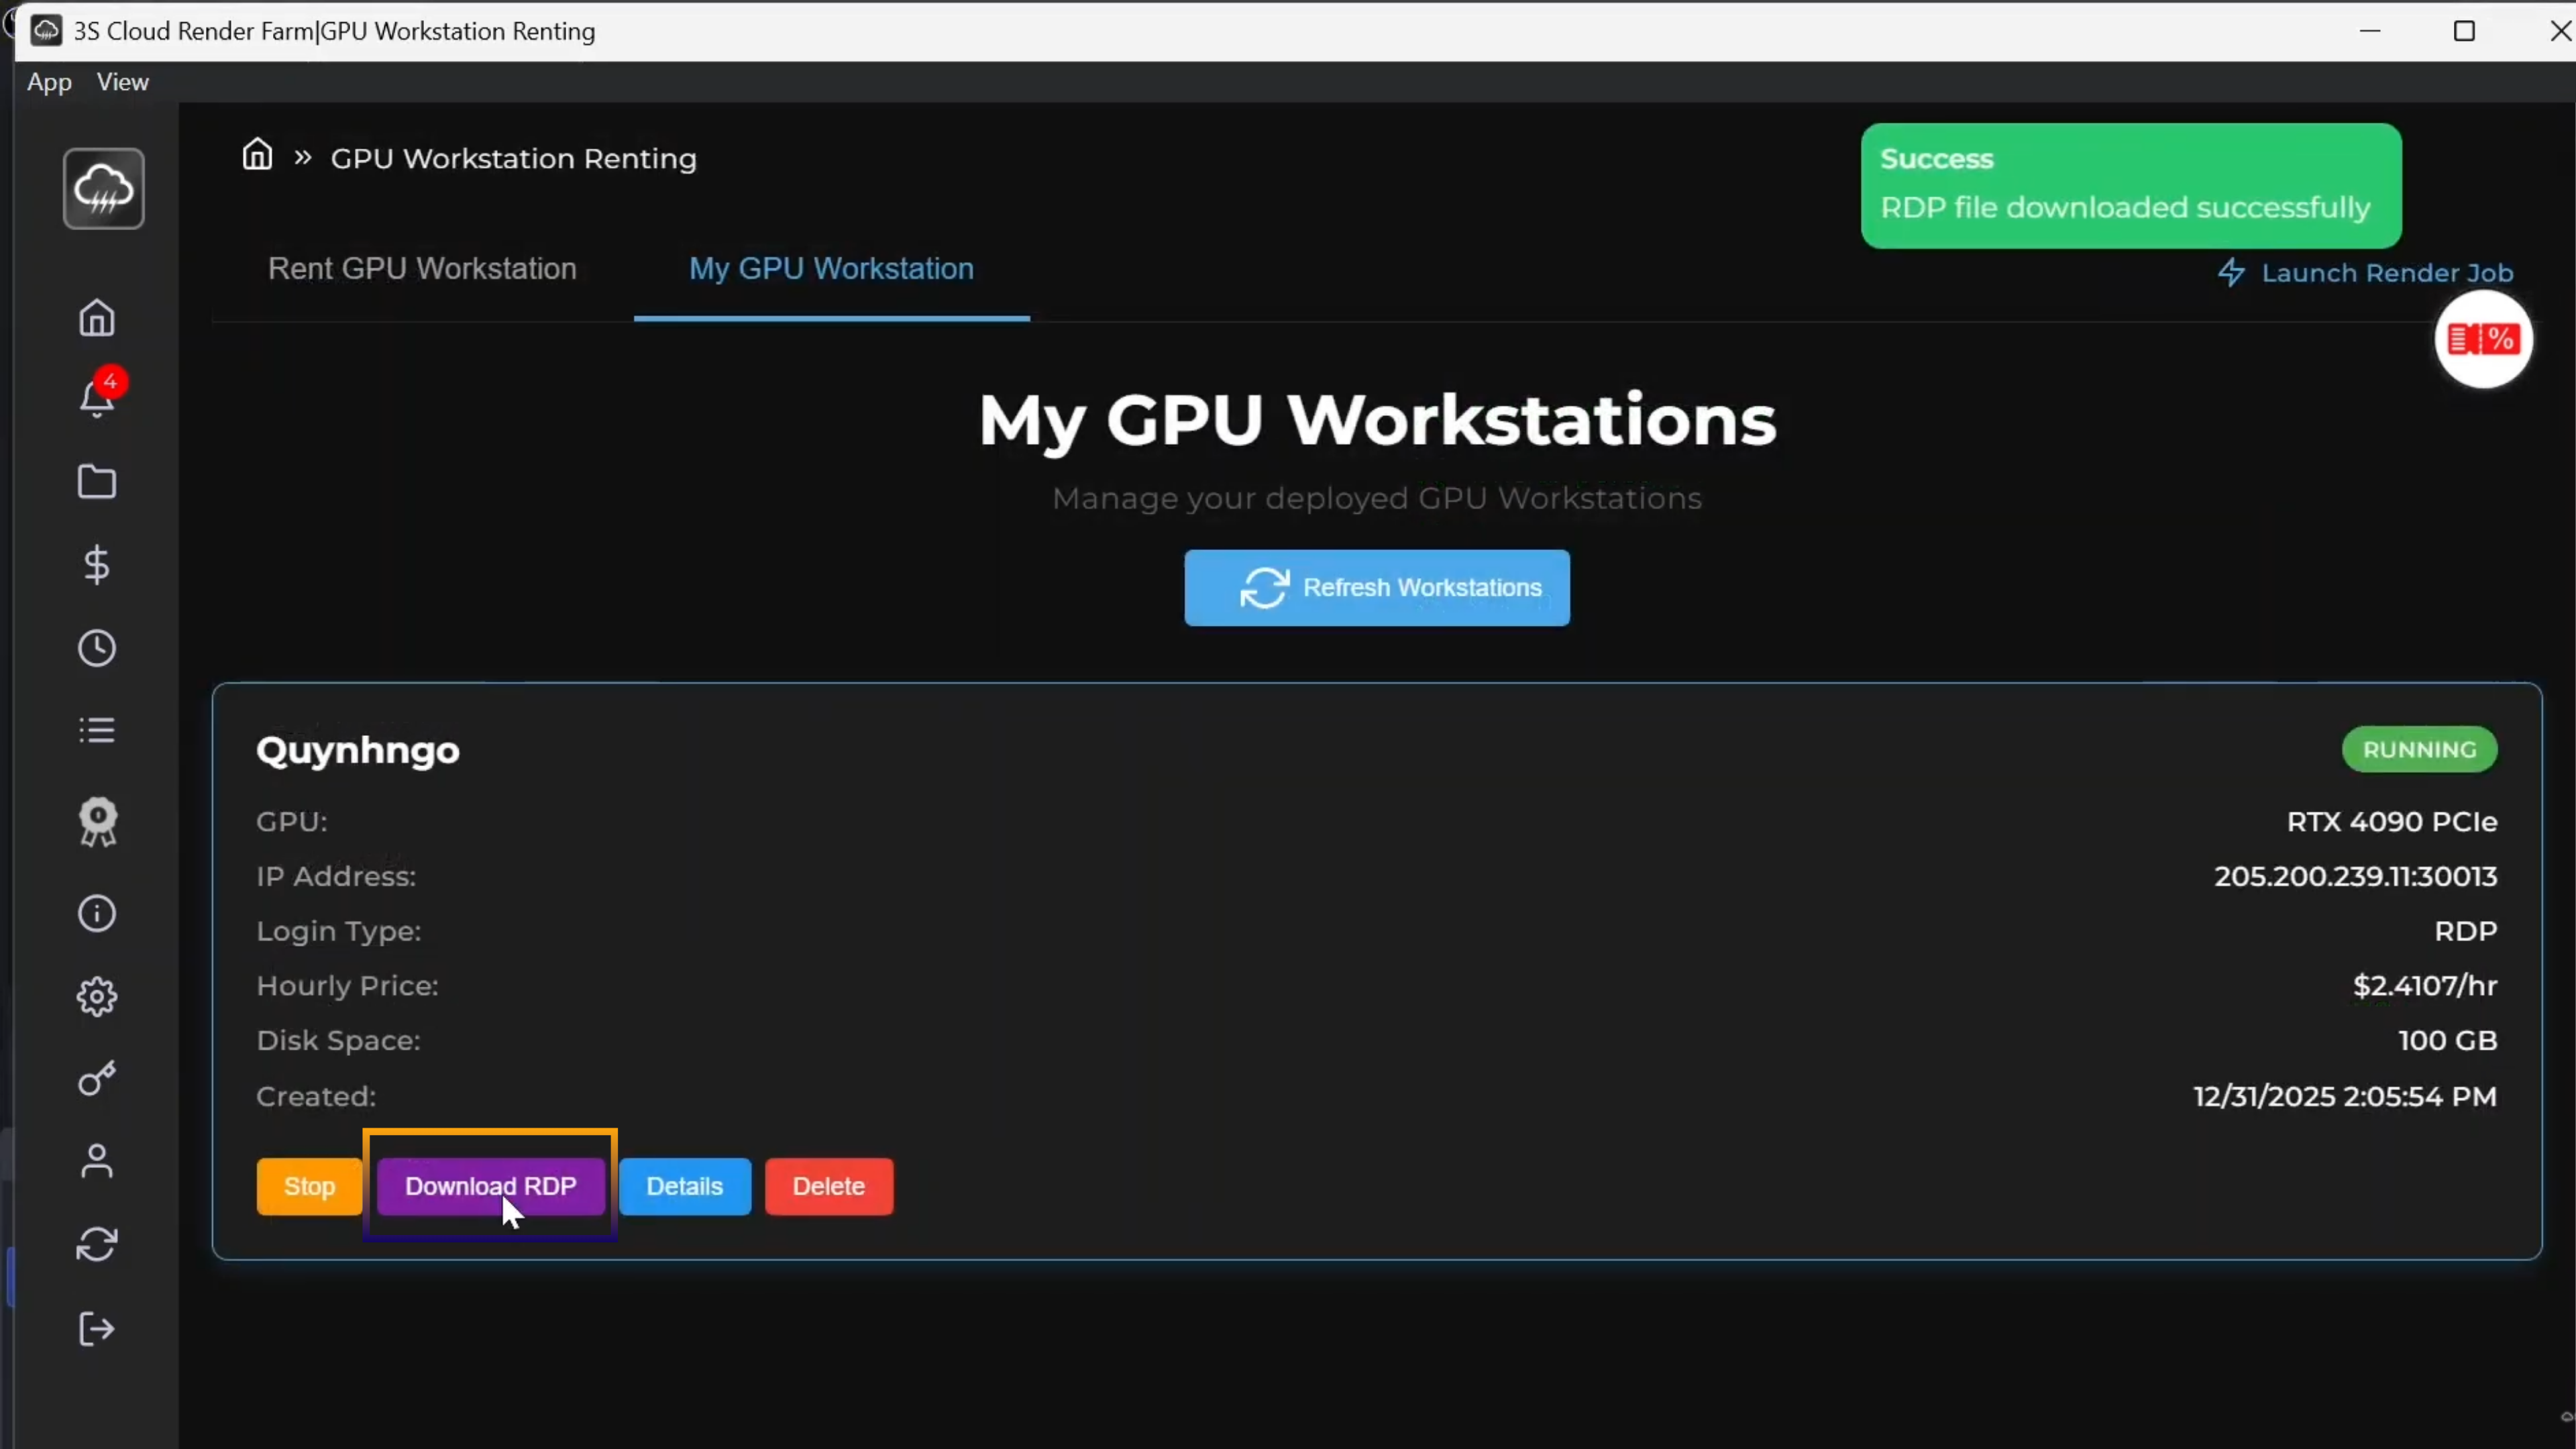Open the dollar sign billing icon
Viewport: 2576px width, 1449px height.
click(97, 565)
